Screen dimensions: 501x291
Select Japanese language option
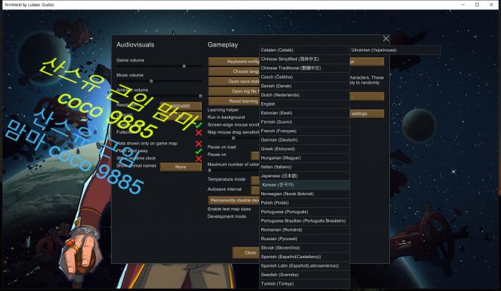(x=304, y=176)
